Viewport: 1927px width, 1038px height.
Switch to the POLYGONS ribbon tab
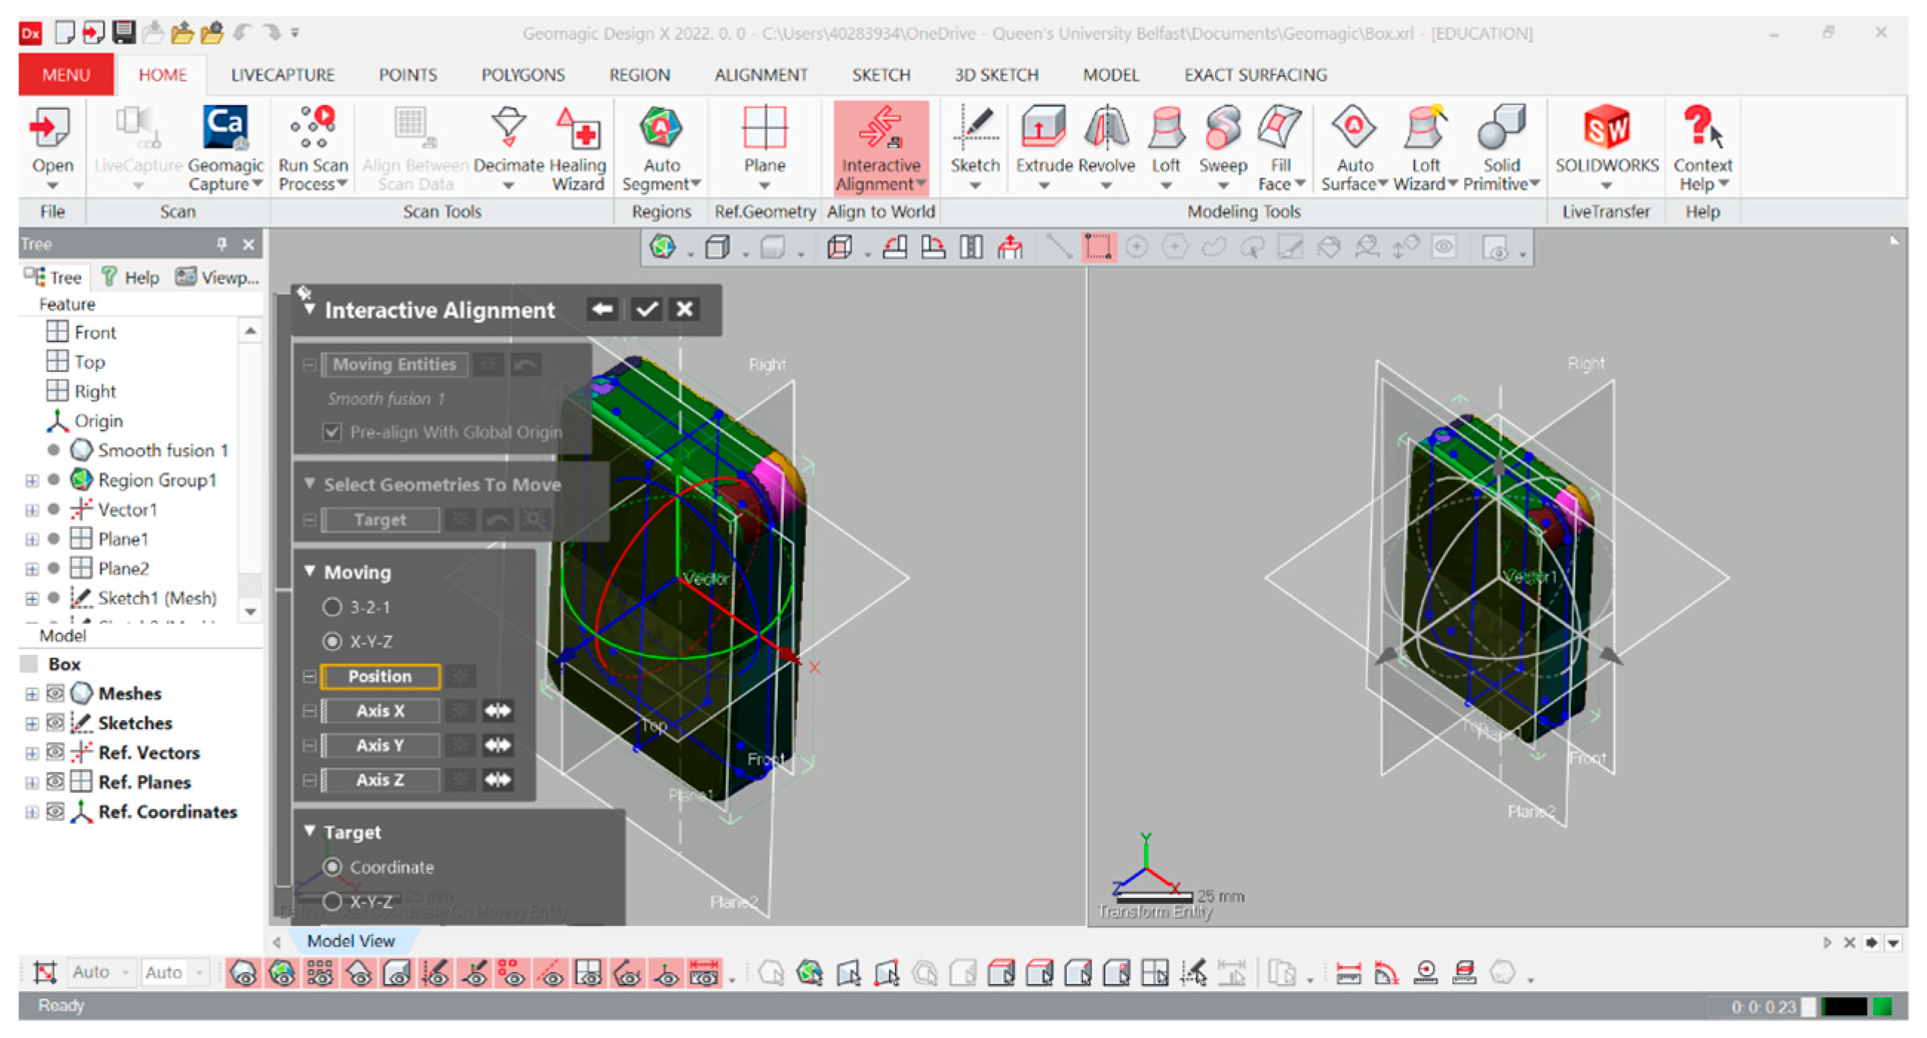coord(523,75)
